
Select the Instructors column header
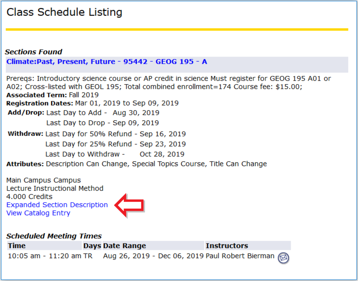click(x=227, y=246)
